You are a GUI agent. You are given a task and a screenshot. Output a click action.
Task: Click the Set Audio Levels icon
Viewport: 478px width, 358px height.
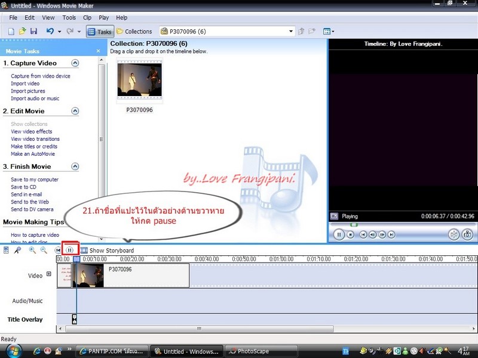pos(6,250)
